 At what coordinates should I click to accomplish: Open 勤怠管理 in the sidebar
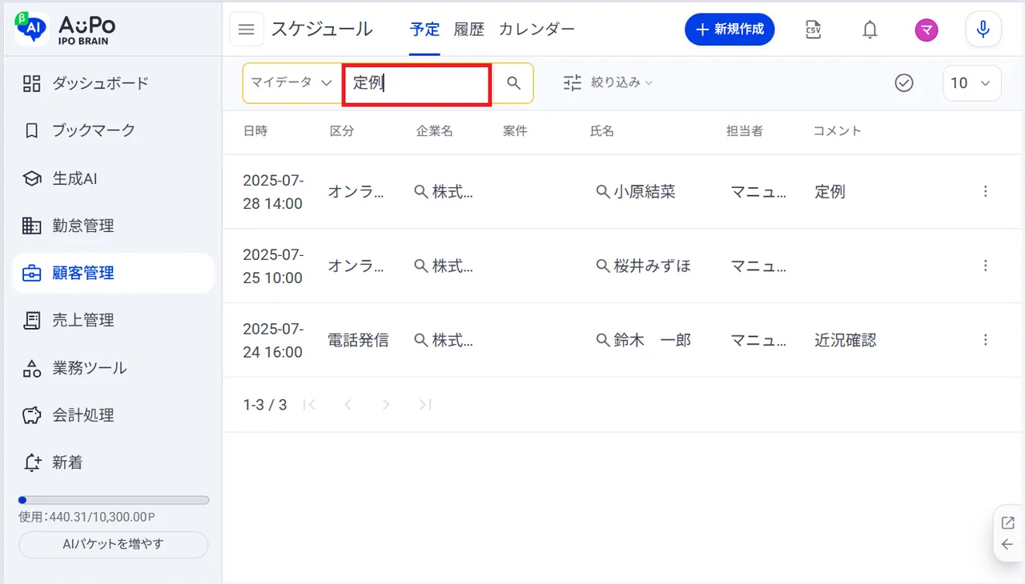(x=114, y=226)
